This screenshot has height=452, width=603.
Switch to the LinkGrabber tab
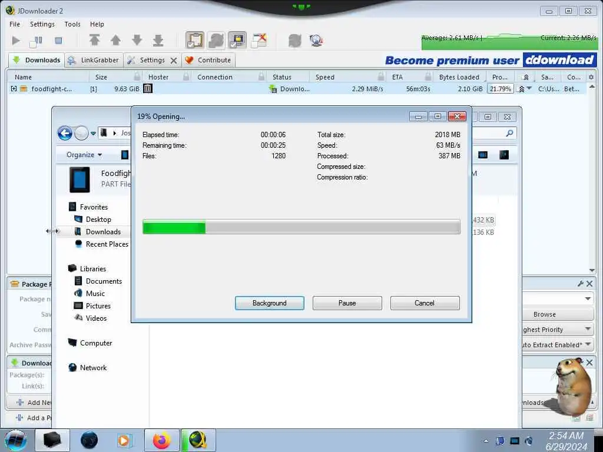[94, 60]
